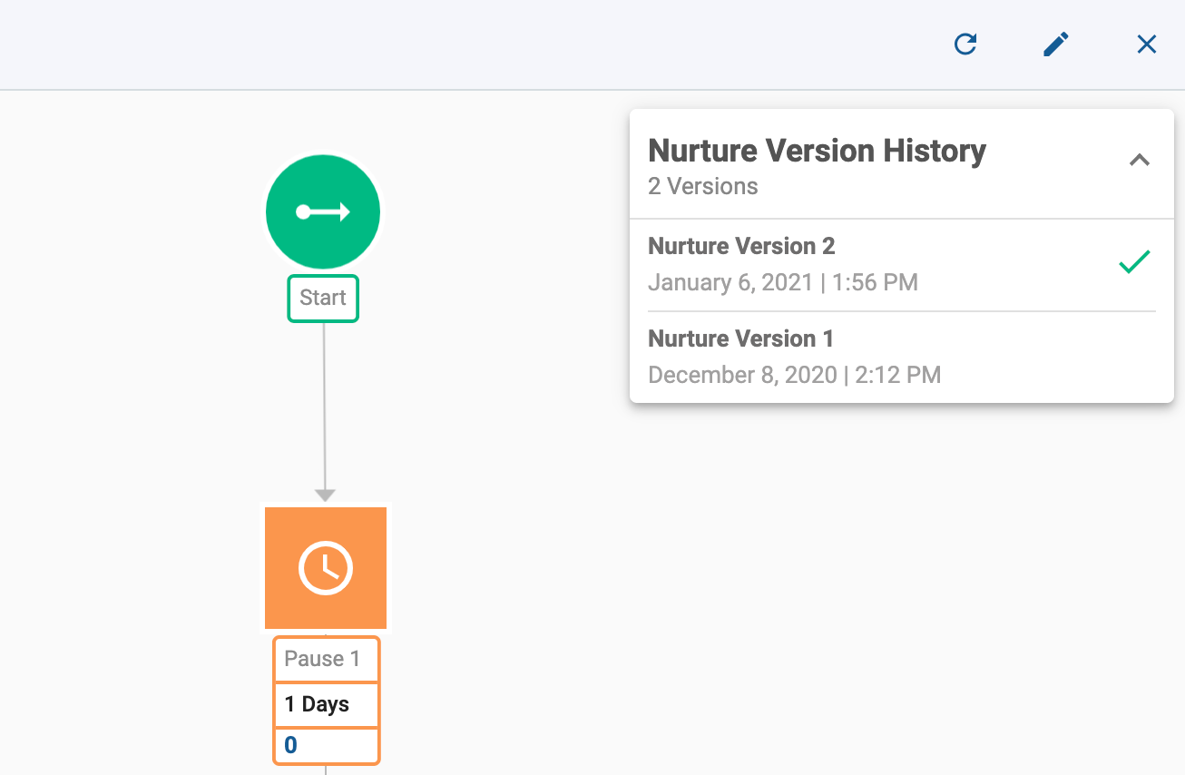Click the pencil edit icon
This screenshot has width=1185, height=775.
(1056, 44)
